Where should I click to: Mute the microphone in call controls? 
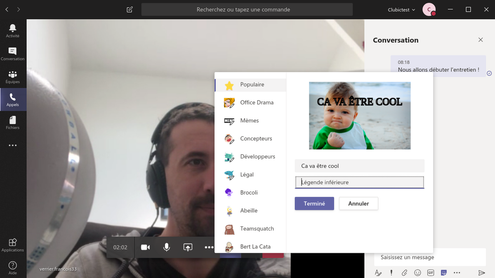(x=166, y=247)
